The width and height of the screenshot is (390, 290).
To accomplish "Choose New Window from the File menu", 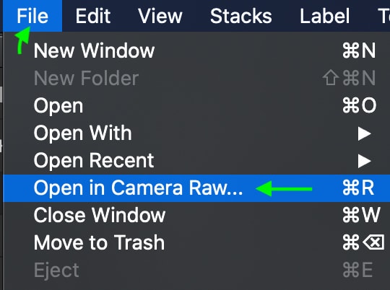I will [196, 50].
